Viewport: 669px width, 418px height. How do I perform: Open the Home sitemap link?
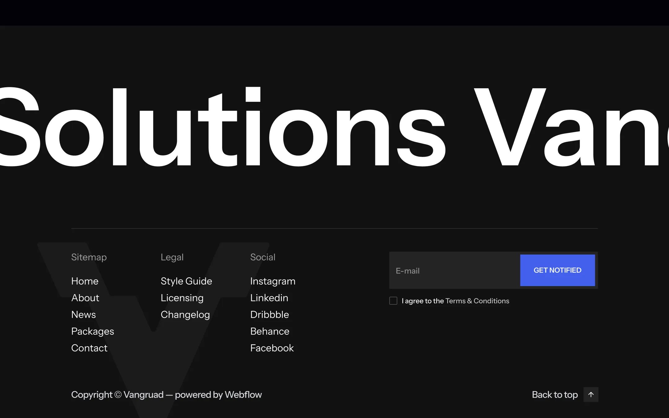tap(85, 281)
